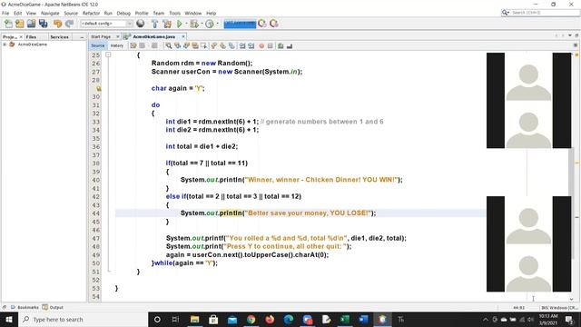Image resolution: width=581 pixels, height=327 pixels.
Task: Open the Navigate menu
Action: (50, 13)
